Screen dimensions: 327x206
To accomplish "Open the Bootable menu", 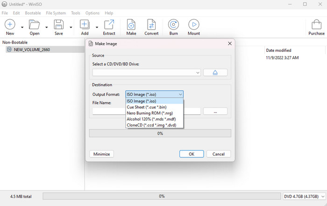I will (33, 13).
